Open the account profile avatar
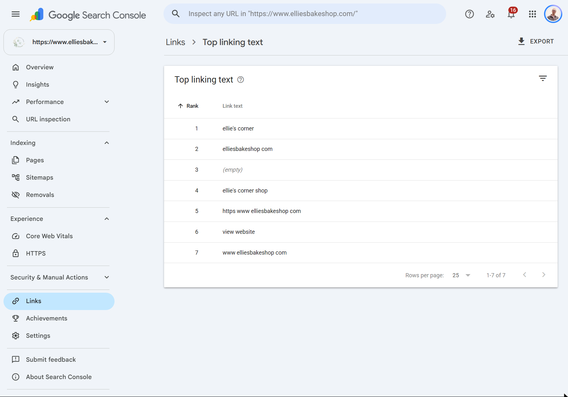The image size is (568, 397). [x=553, y=14]
